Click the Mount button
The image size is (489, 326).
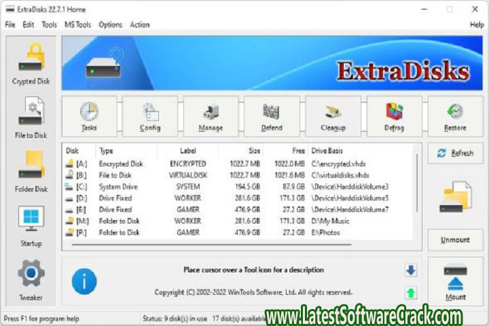point(455,280)
